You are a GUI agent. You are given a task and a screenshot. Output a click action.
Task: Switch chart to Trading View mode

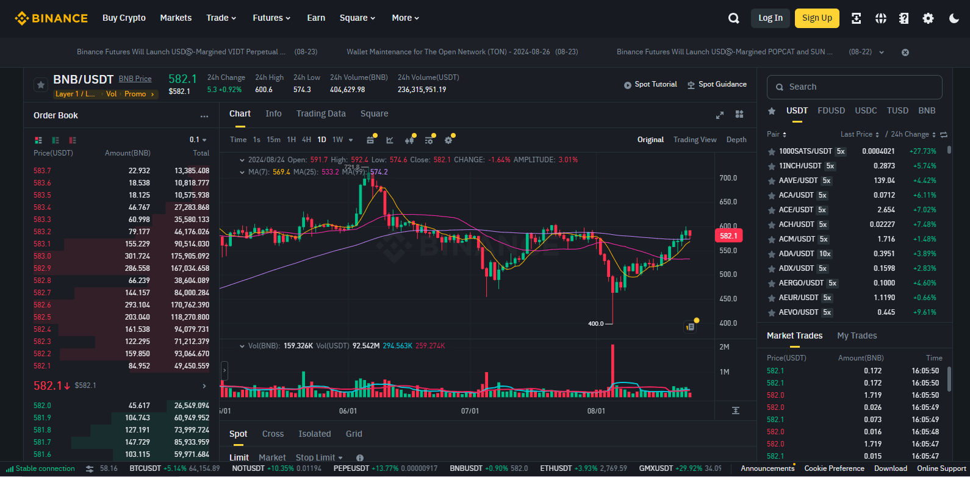[695, 140]
